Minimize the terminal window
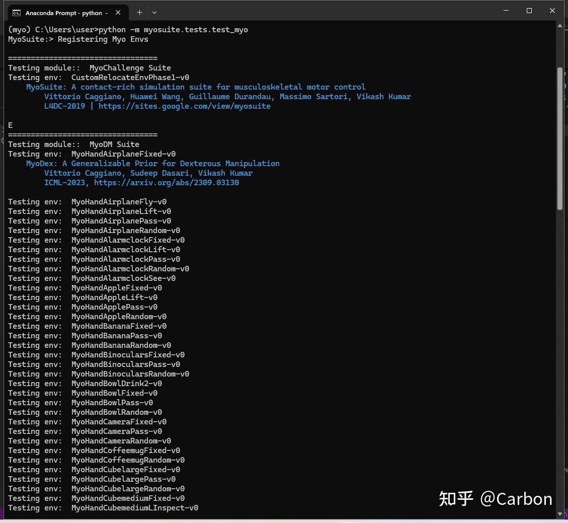The image size is (568, 523). [506, 11]
